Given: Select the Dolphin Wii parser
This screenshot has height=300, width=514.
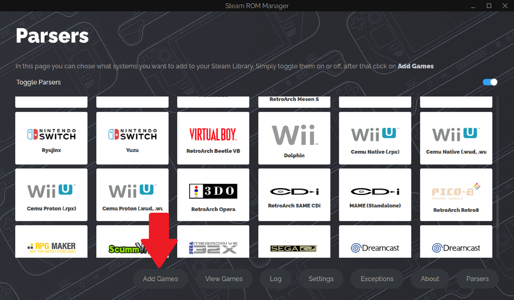Looking at the screenshot, I should [x=294, y=138].
